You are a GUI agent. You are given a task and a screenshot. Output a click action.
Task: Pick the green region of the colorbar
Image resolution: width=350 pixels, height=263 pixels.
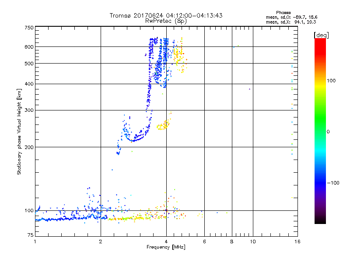coord(320,127)
